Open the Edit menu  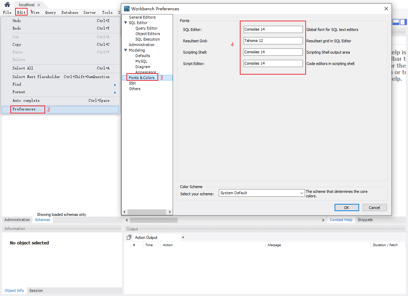[x=21, y=12]
